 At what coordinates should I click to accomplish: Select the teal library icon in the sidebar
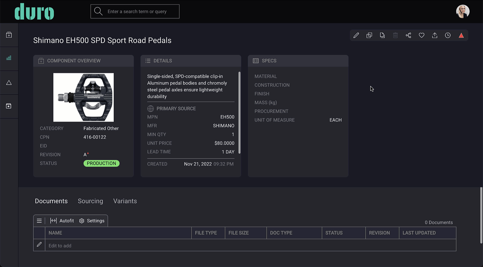(9, 58)
